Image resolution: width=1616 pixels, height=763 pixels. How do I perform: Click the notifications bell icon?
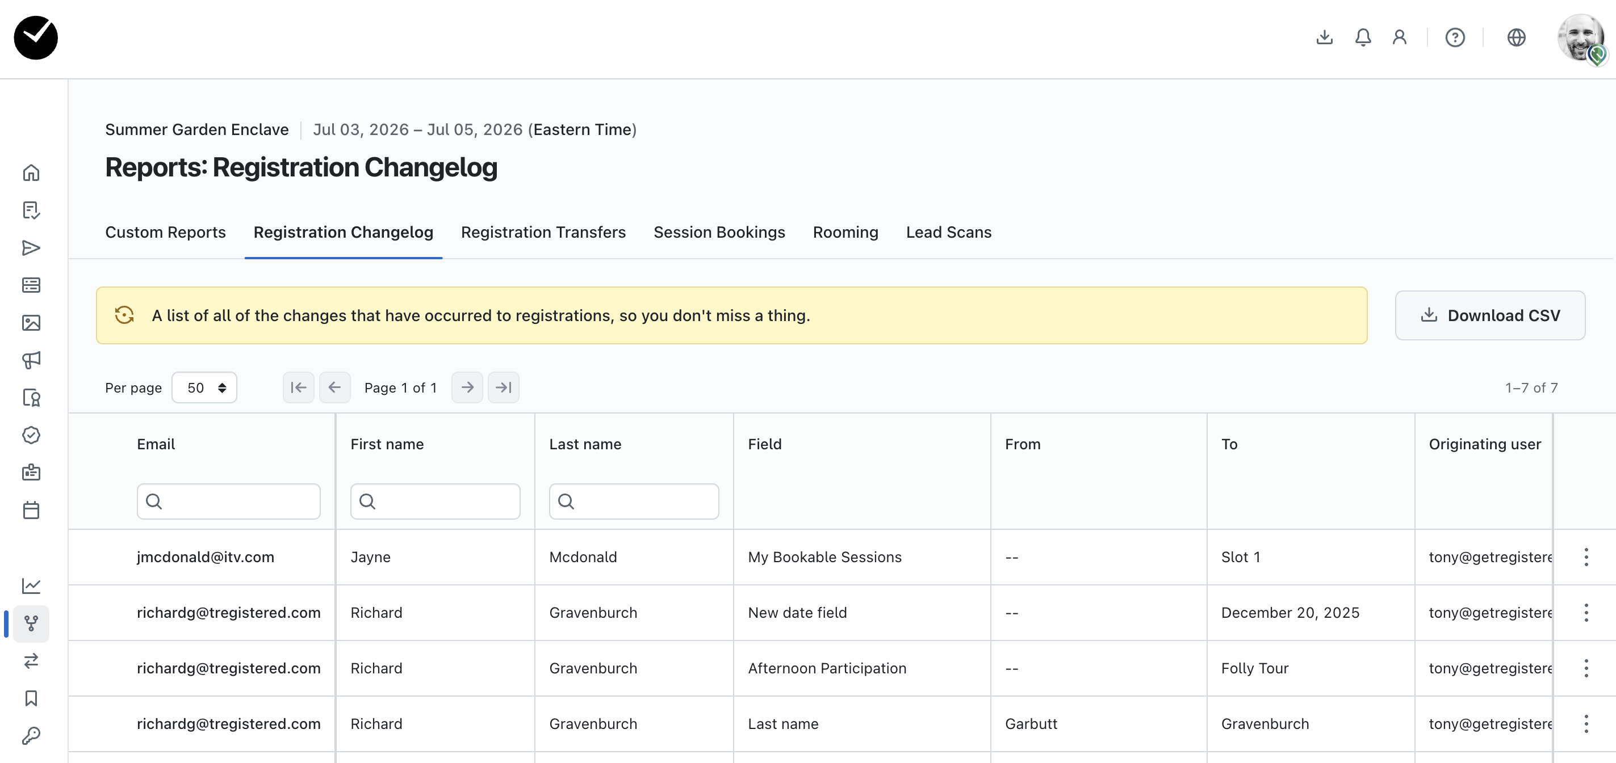[x=1363, y=37]
